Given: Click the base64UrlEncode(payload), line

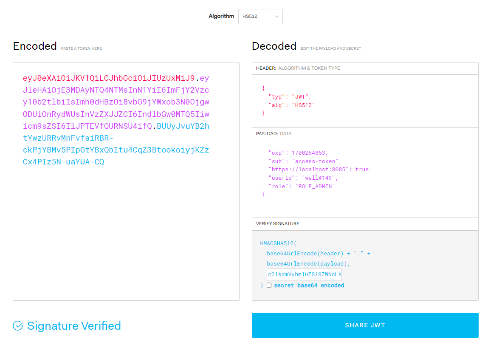Looking at the screenshot, I should pyautogui.click(x=308, y=264).
